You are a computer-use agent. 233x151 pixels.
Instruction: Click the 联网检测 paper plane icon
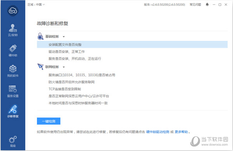click(x=40, y=67)
